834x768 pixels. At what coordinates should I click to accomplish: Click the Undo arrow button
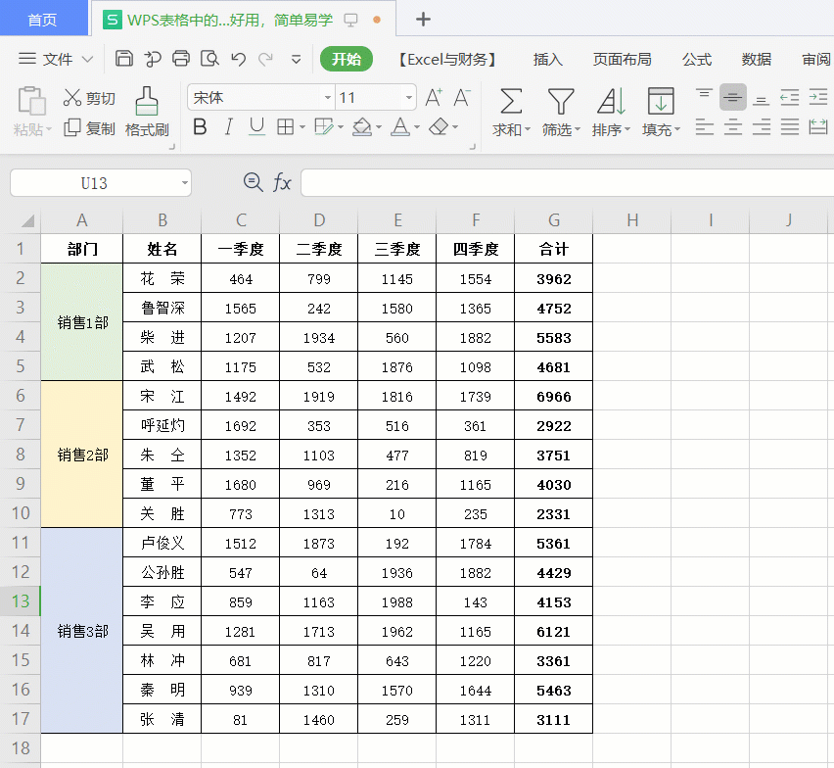tap(238, 59)
